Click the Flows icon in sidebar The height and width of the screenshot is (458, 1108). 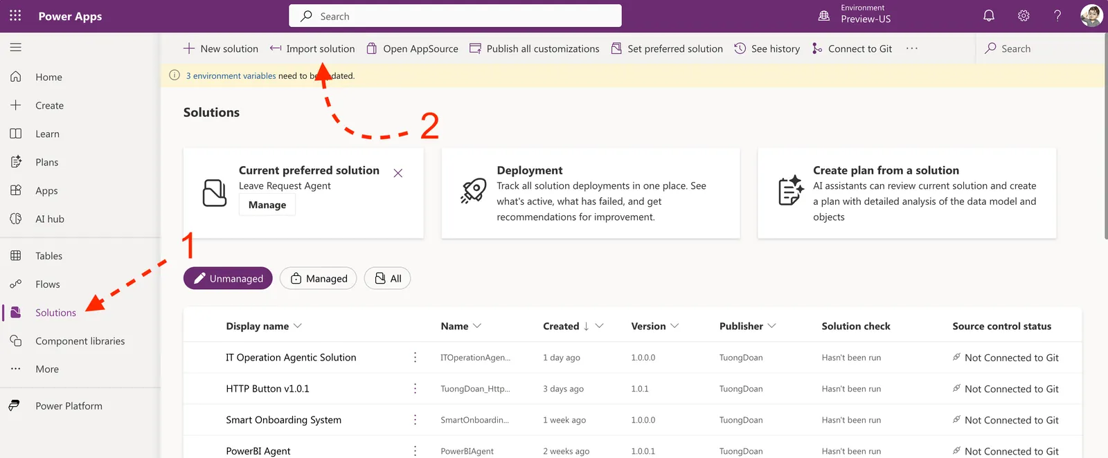[x=16, y=284]
